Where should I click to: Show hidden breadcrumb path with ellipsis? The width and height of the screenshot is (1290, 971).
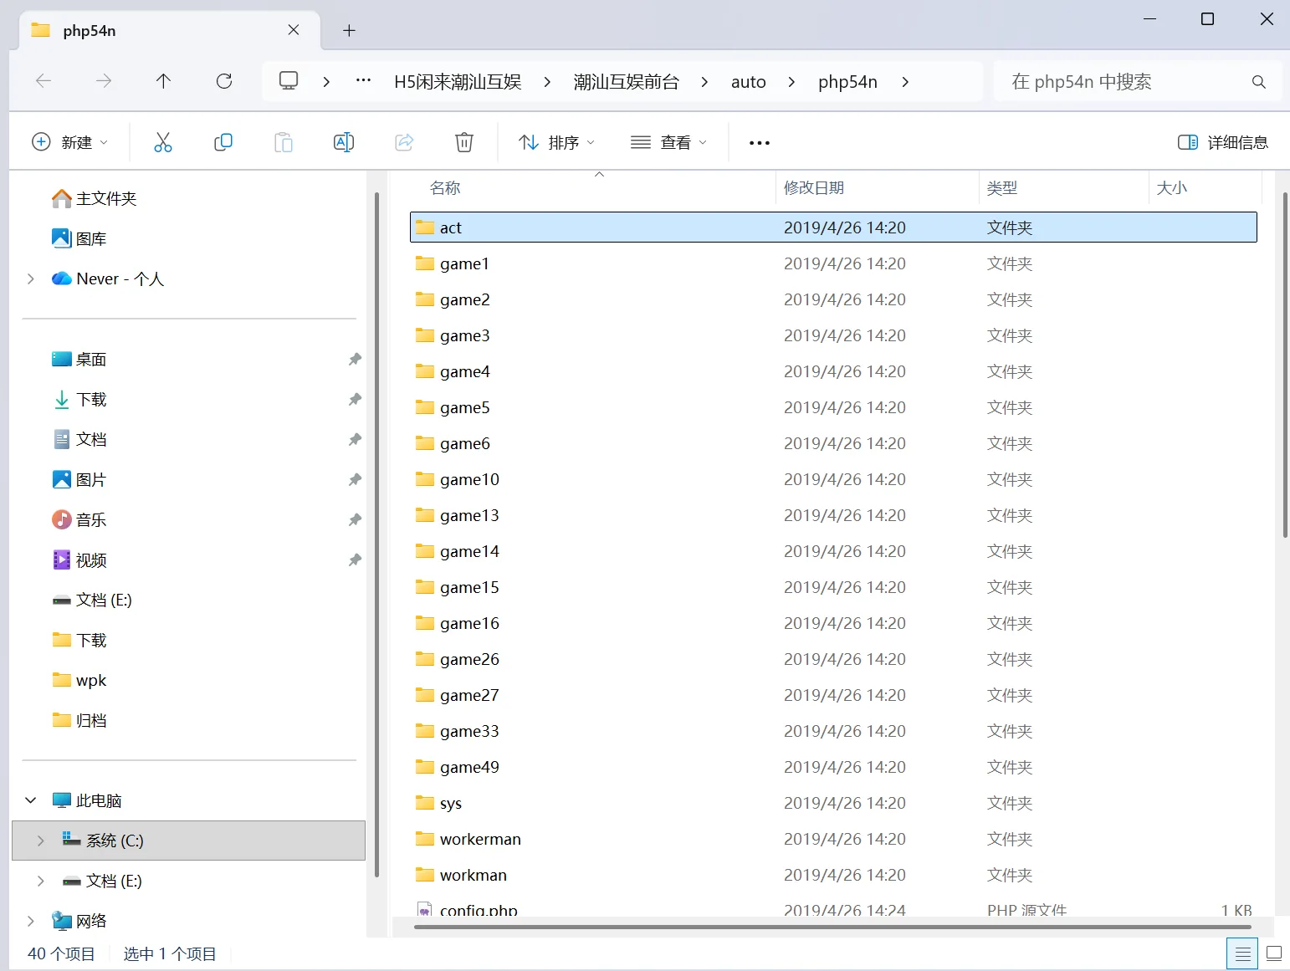363,81
